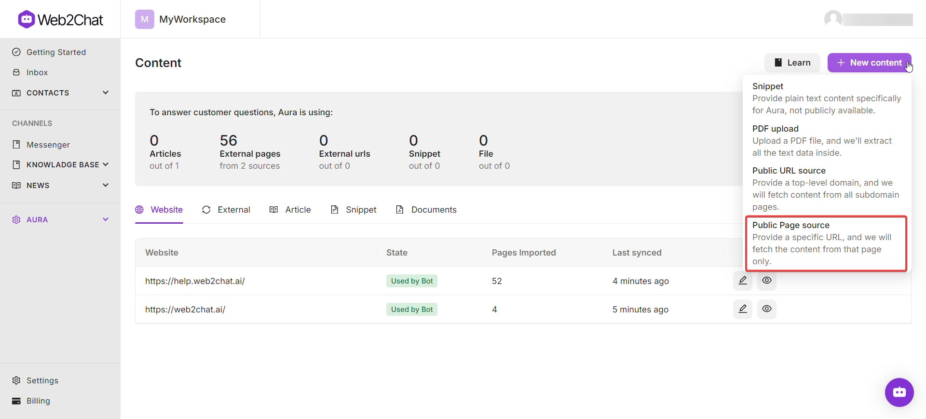The width and height of the screenshot is (926, 419).
Task: Click the State column header
Action: pos(397,253)
